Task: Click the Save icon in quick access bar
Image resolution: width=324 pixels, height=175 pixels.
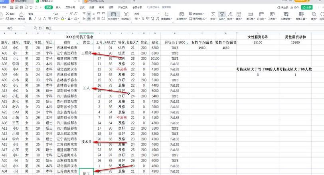Action: 12,8
